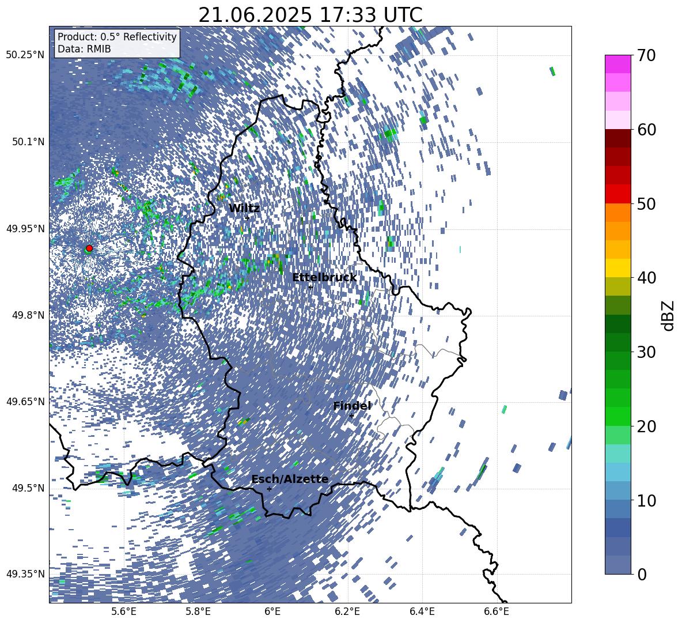Click the orange colorbar segment above 50
This screenshot has width=682, height=623.
(617, 212)
